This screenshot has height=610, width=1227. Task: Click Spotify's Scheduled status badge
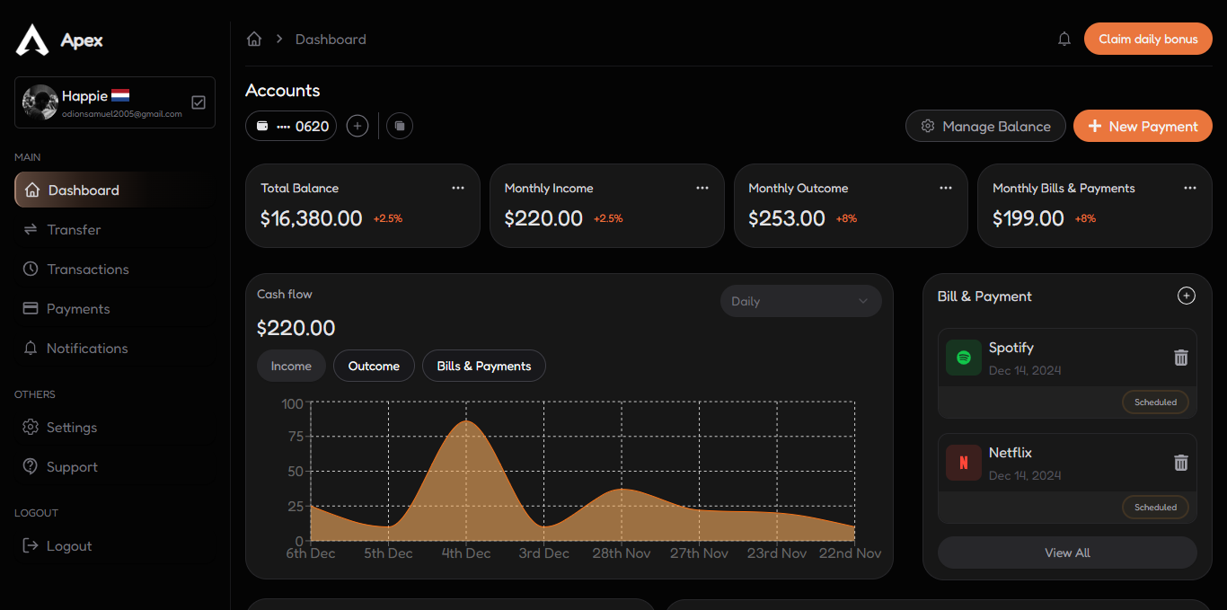click(x=1155, y=402)
